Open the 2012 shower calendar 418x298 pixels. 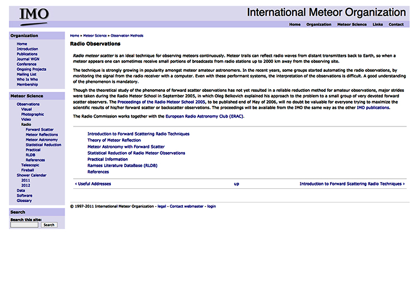point(26,185)
